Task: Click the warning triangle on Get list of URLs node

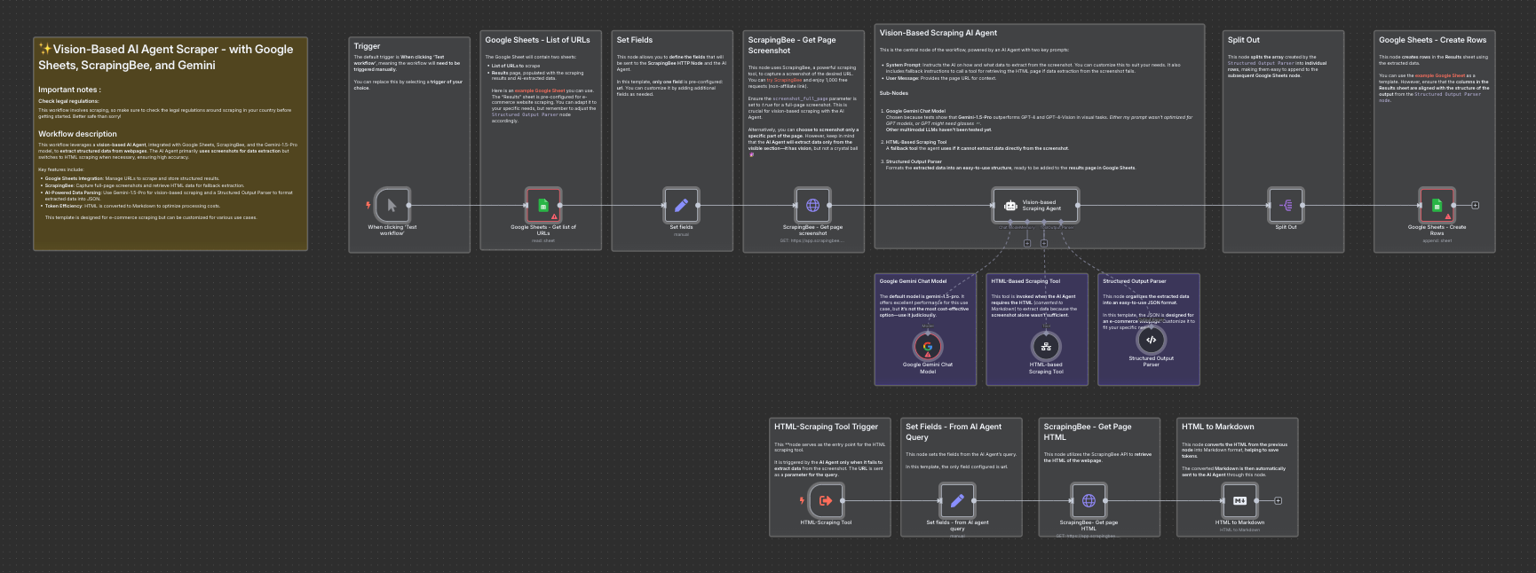Action: pyautogui.click(x=555, y=216)
